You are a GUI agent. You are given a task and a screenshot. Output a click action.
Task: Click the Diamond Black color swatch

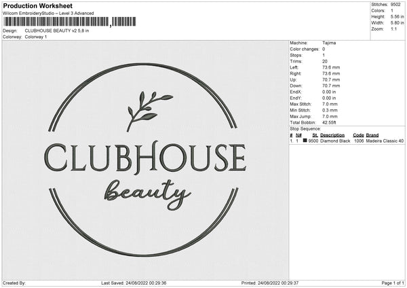point(305,141)
